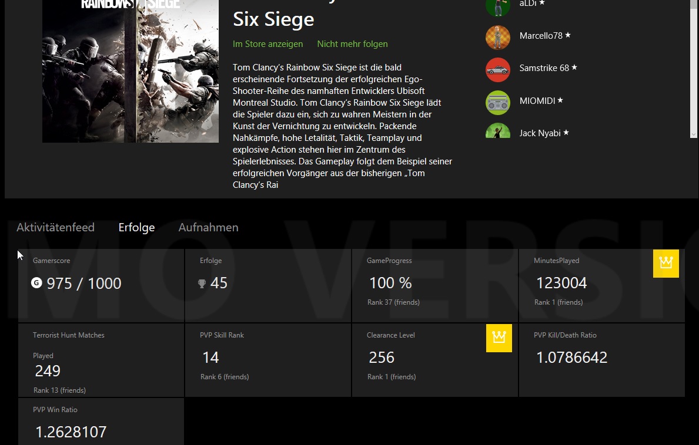Click the trophy icon next to 45
The width and height of the screenshot is (699, 445).
(202, 284)
